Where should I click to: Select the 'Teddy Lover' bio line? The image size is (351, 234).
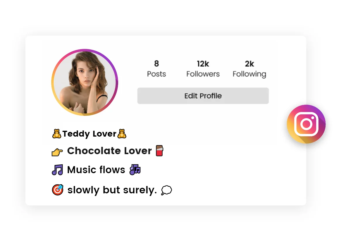point(90,134)
